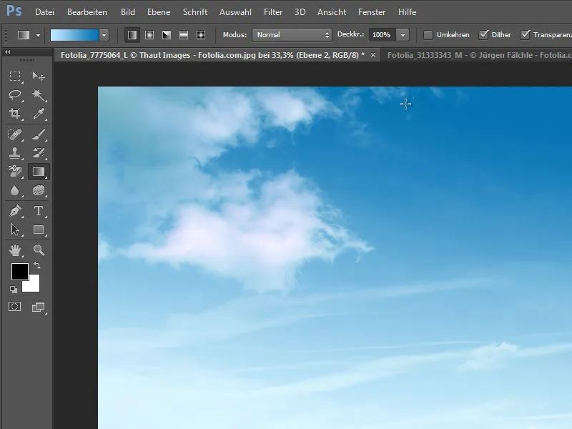Open the Bild menu
This screenshot has width=572, height=429.
pyautogui.click(x=128, y=12)
